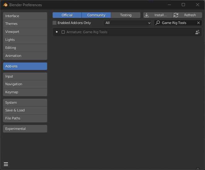
Task: Toggle the Community add-ons filter
Action: (96, 15)
